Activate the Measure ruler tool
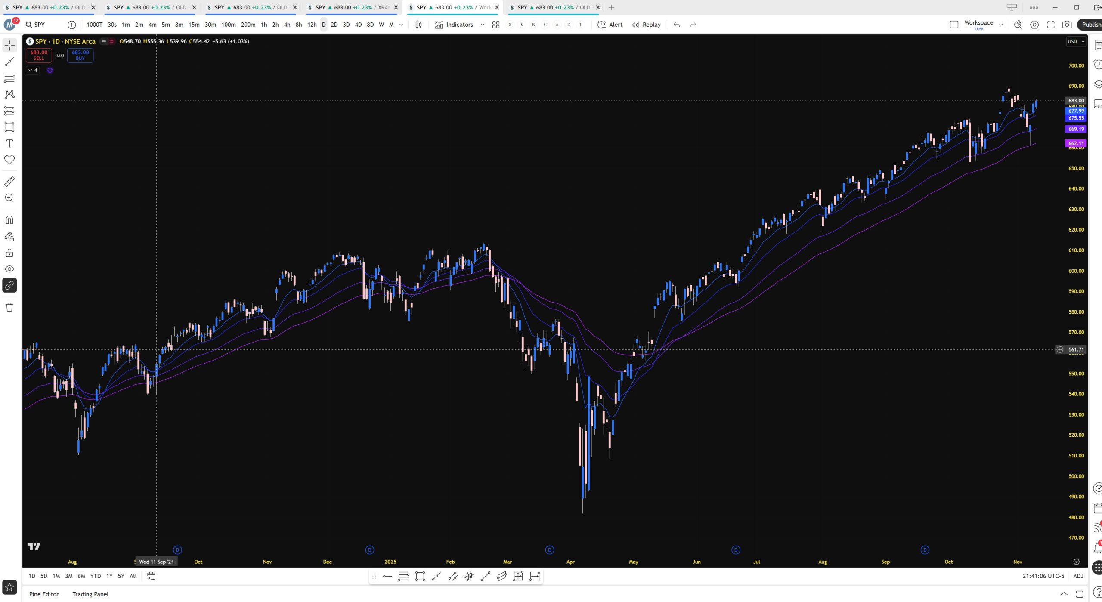 (x=9, y=182)
